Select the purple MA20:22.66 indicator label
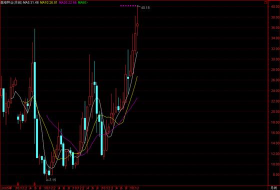The height and width of the screenshot is (190, 280). click(x=68, y=2)
